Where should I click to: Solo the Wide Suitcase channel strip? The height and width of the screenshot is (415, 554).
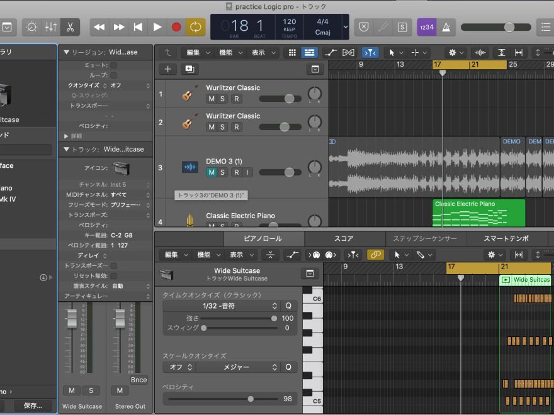coord(91,390)
